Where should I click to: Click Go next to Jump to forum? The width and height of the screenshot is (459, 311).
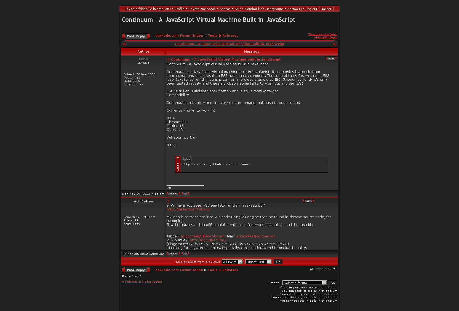coord(333,283)
